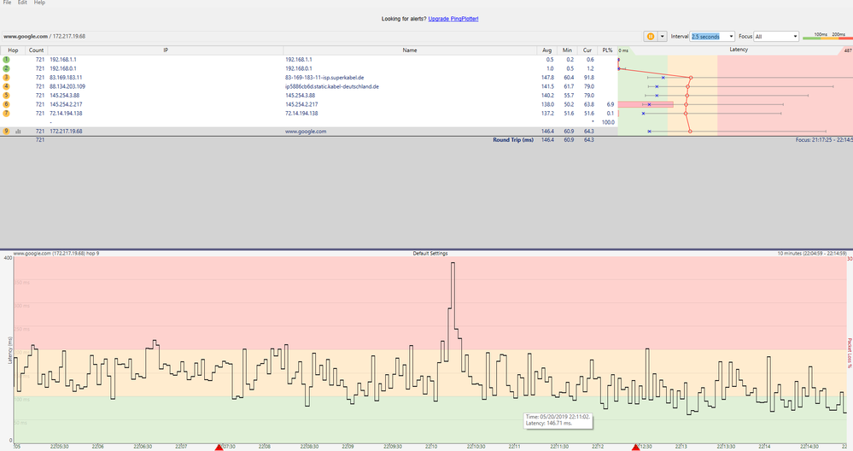This screenshot has width=853, height=451.
Task: Click the Upgrade PingPlotter! link
Action: coord(453,19)
